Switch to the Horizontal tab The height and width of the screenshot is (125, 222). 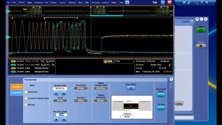(17, 87)
